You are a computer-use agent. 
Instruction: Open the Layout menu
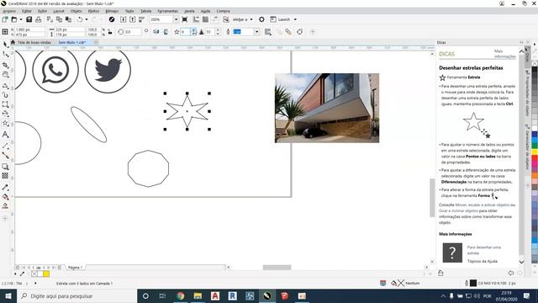point(59,11)
